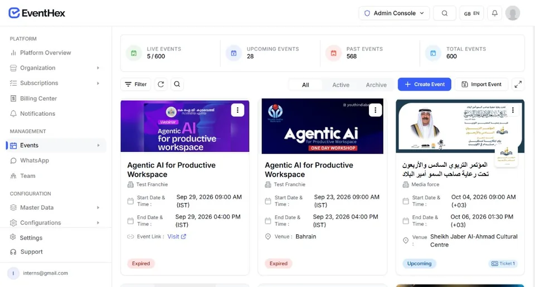The image size is (535, 287).
Task: Open notifications bell in the header
Action: coord(494,13)
